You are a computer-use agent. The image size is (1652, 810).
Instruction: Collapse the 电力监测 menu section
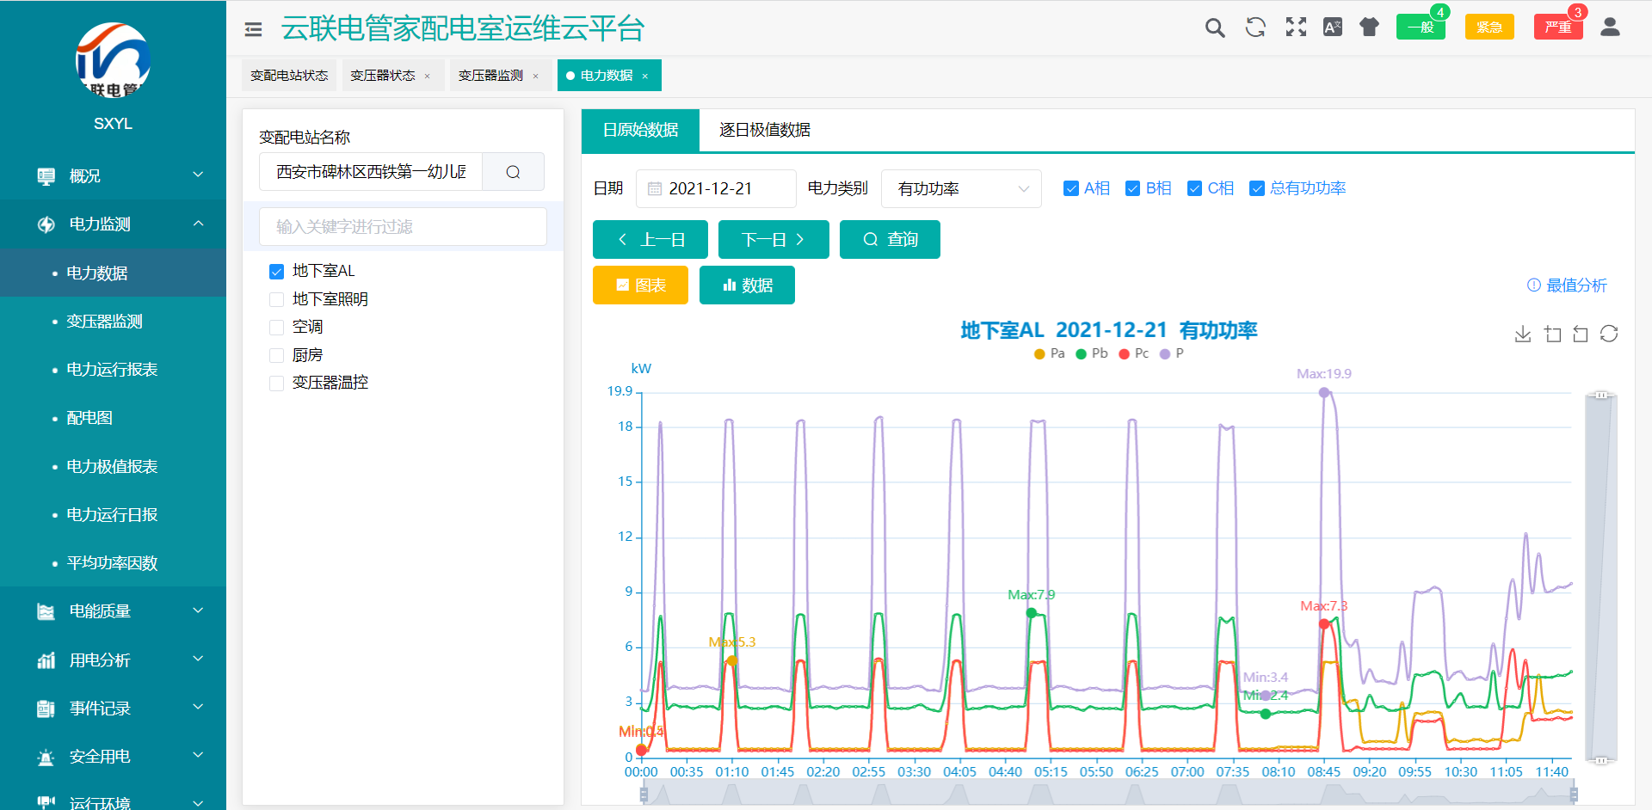coord(113,224)
